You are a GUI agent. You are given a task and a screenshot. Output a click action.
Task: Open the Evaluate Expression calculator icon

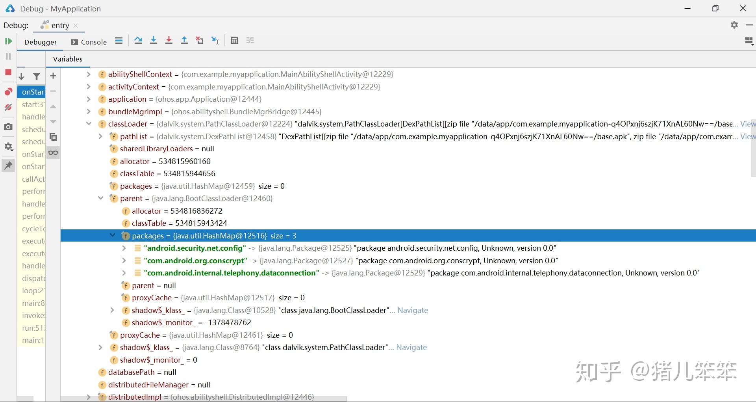pyautogui.click(x=235, y=41)
